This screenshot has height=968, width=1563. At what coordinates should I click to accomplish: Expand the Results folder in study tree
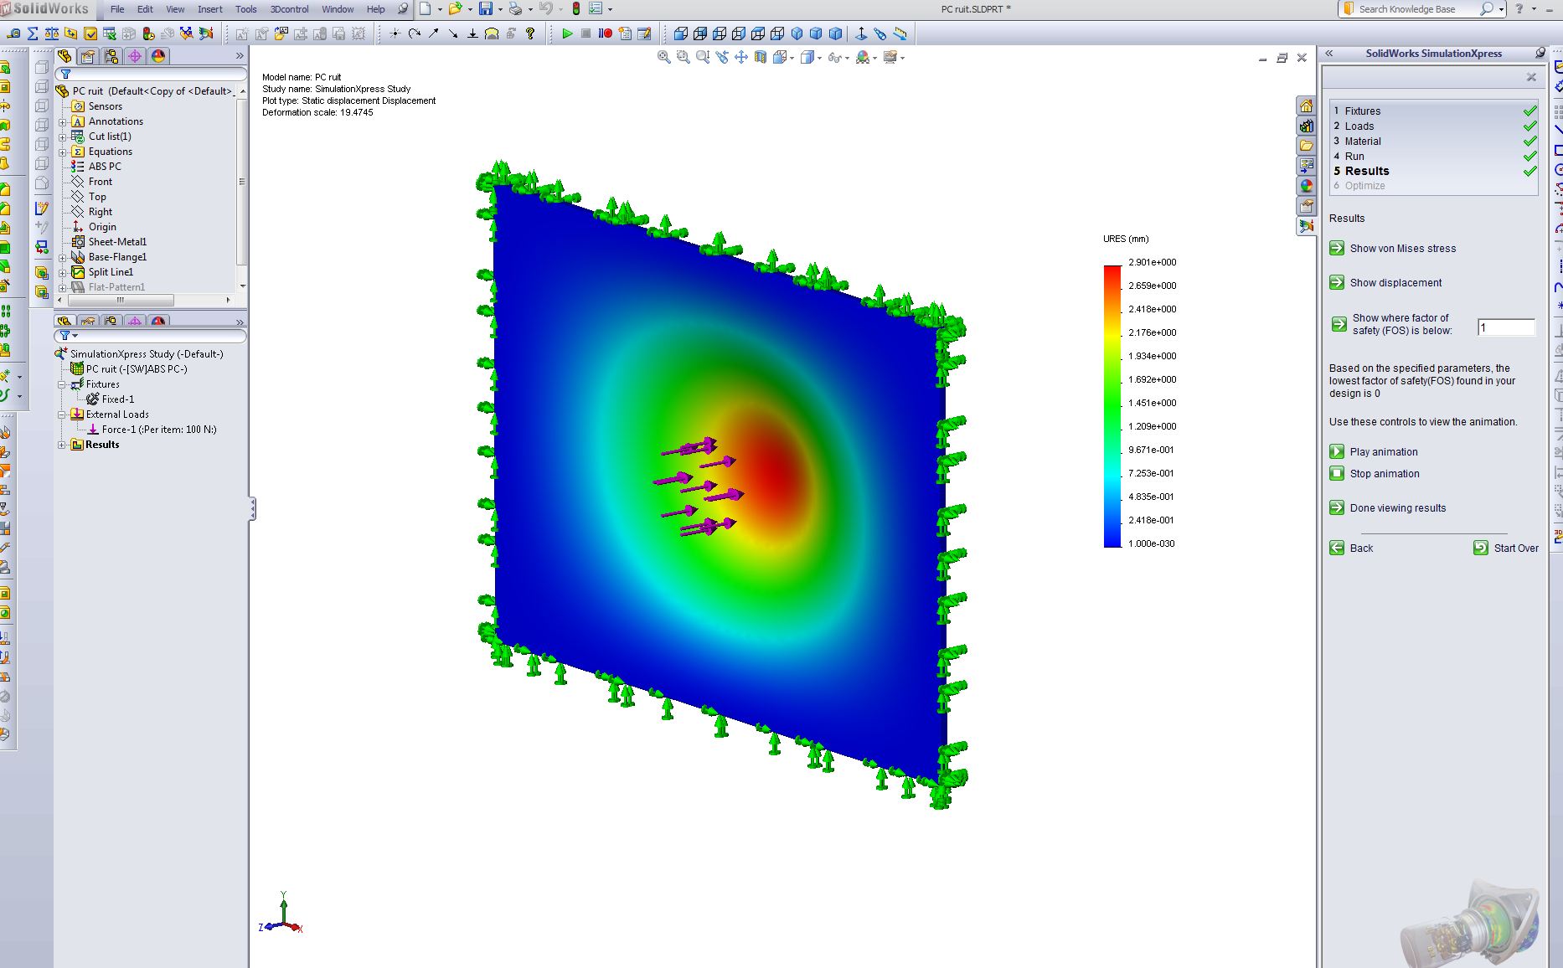(x=62, y=445)
